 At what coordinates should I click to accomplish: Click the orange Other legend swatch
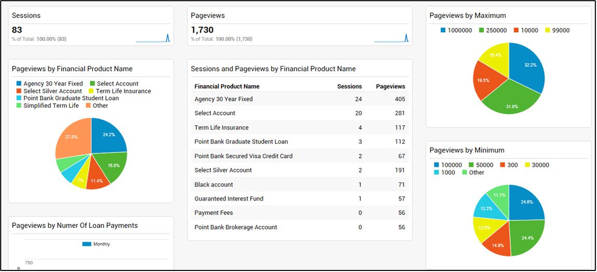(88, 105)
